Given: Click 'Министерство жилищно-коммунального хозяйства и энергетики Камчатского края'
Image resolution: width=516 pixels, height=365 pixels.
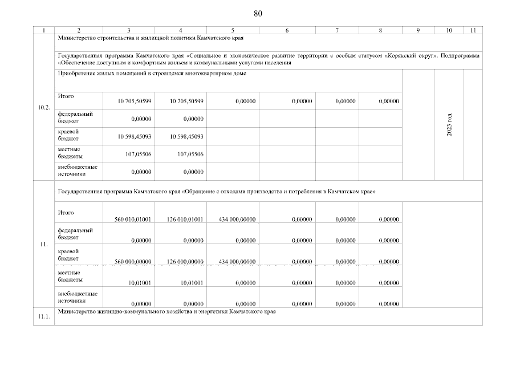Looking at the screenshot, I should coord(167,311).
